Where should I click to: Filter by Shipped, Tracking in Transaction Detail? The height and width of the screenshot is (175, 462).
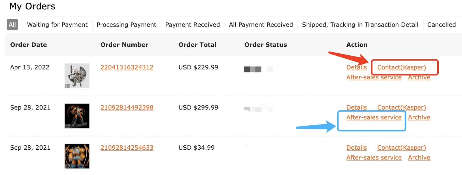(360, 25)
